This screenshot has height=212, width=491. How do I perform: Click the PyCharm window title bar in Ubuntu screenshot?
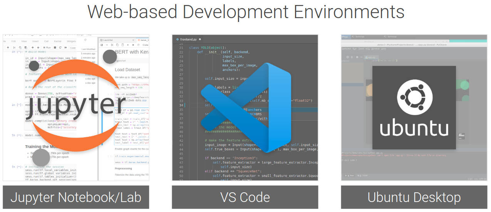click(414, 45)
